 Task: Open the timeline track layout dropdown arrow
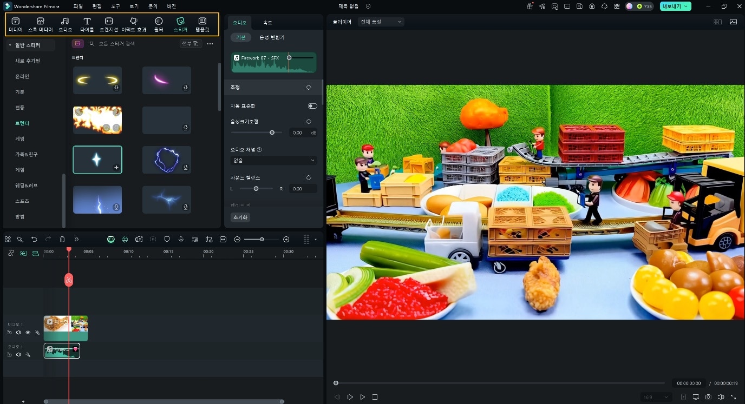pyautogui.click(x=316, y=239)
